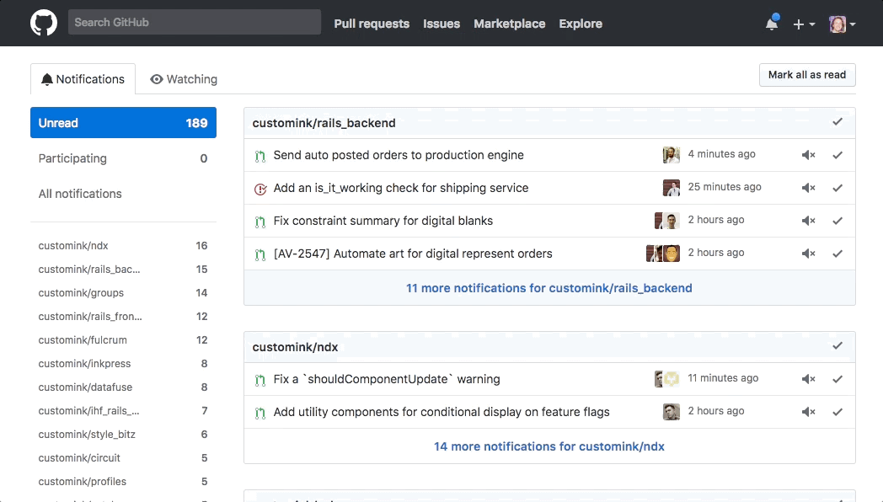Mark 'Add an is_it_working check' as read
The height and width of the screenshot is (502, 883).
838,188
